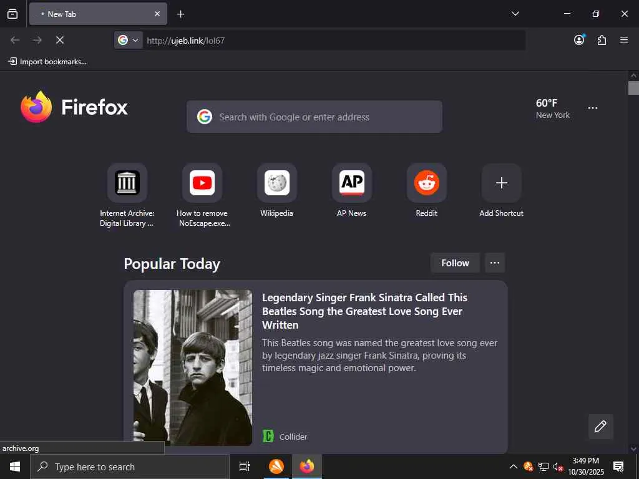Open Task View on the taskbar

coord(245,467)
